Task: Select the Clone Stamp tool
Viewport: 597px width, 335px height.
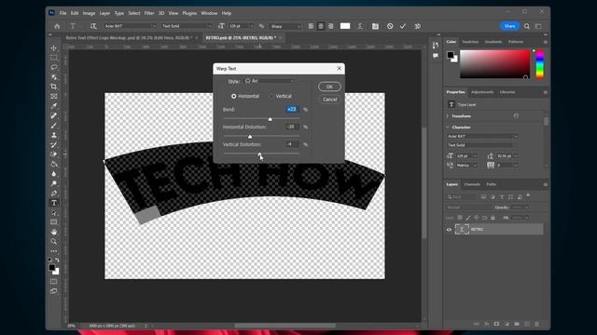Action: 54,135
